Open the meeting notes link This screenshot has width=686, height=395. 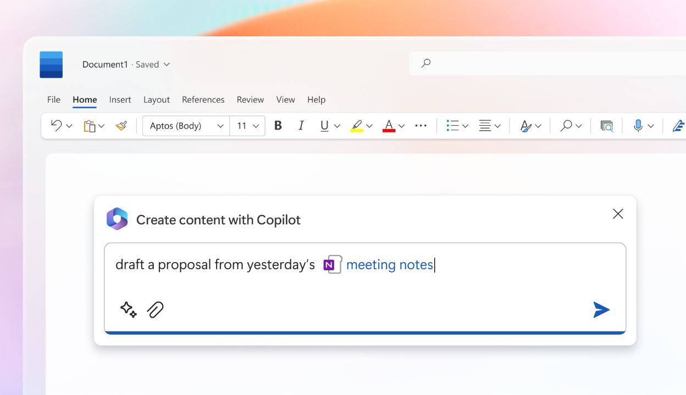(390, 265)
